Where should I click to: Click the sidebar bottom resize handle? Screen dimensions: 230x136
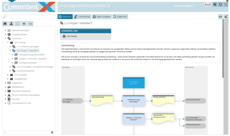click(5, 132)
